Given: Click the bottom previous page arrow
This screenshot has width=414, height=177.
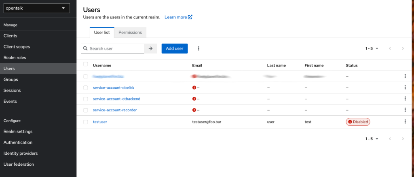Looking at the screenshot, I should pyautogui.click(x=390, y=139).
